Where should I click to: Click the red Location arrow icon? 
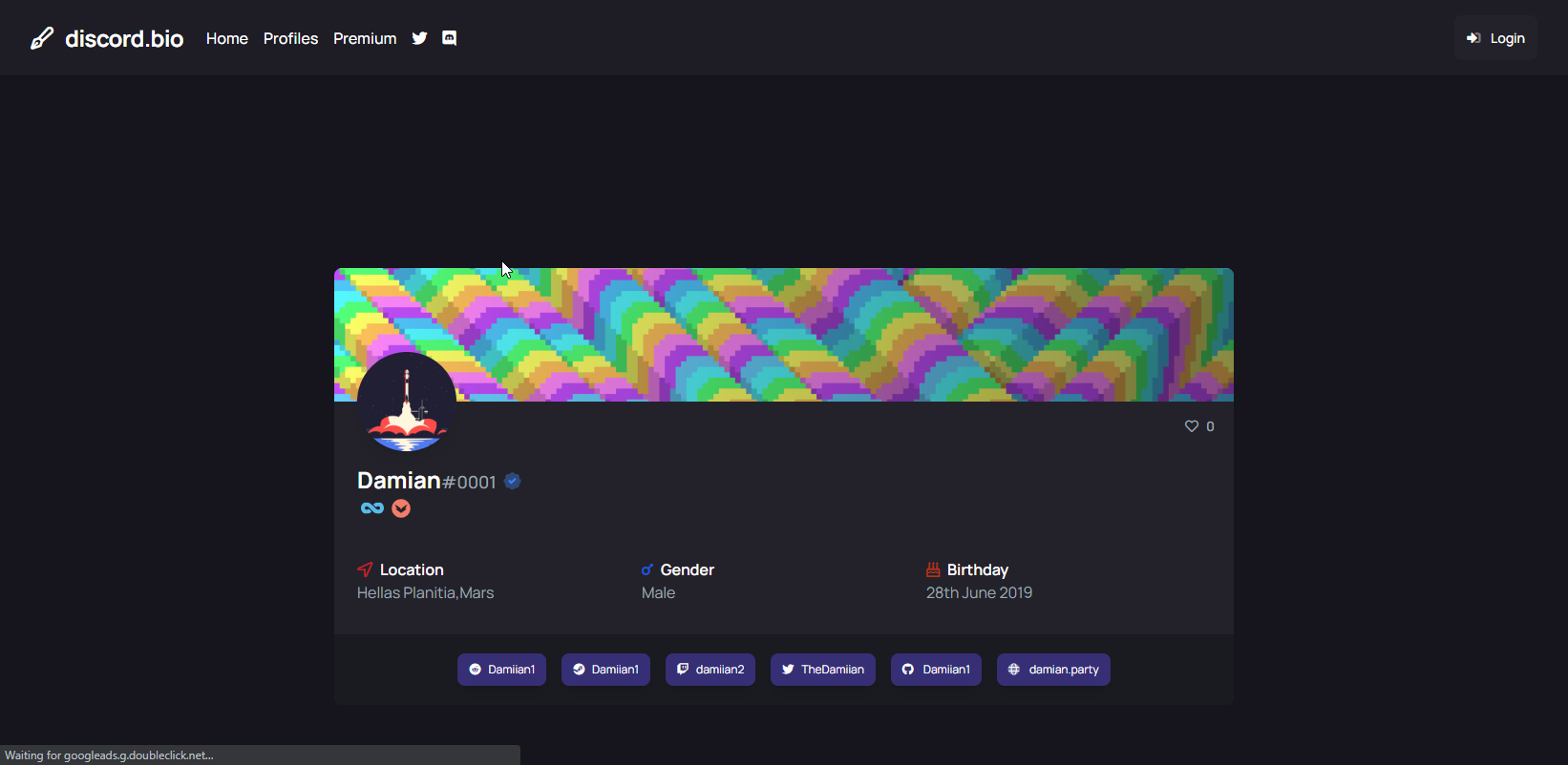coord(365,569)
